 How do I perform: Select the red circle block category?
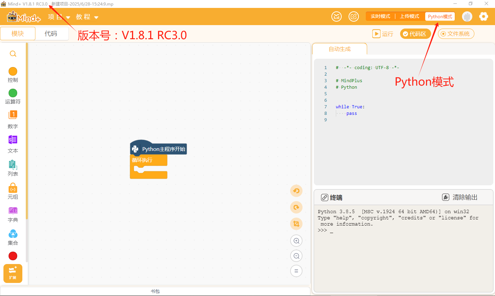click(13, 256)
